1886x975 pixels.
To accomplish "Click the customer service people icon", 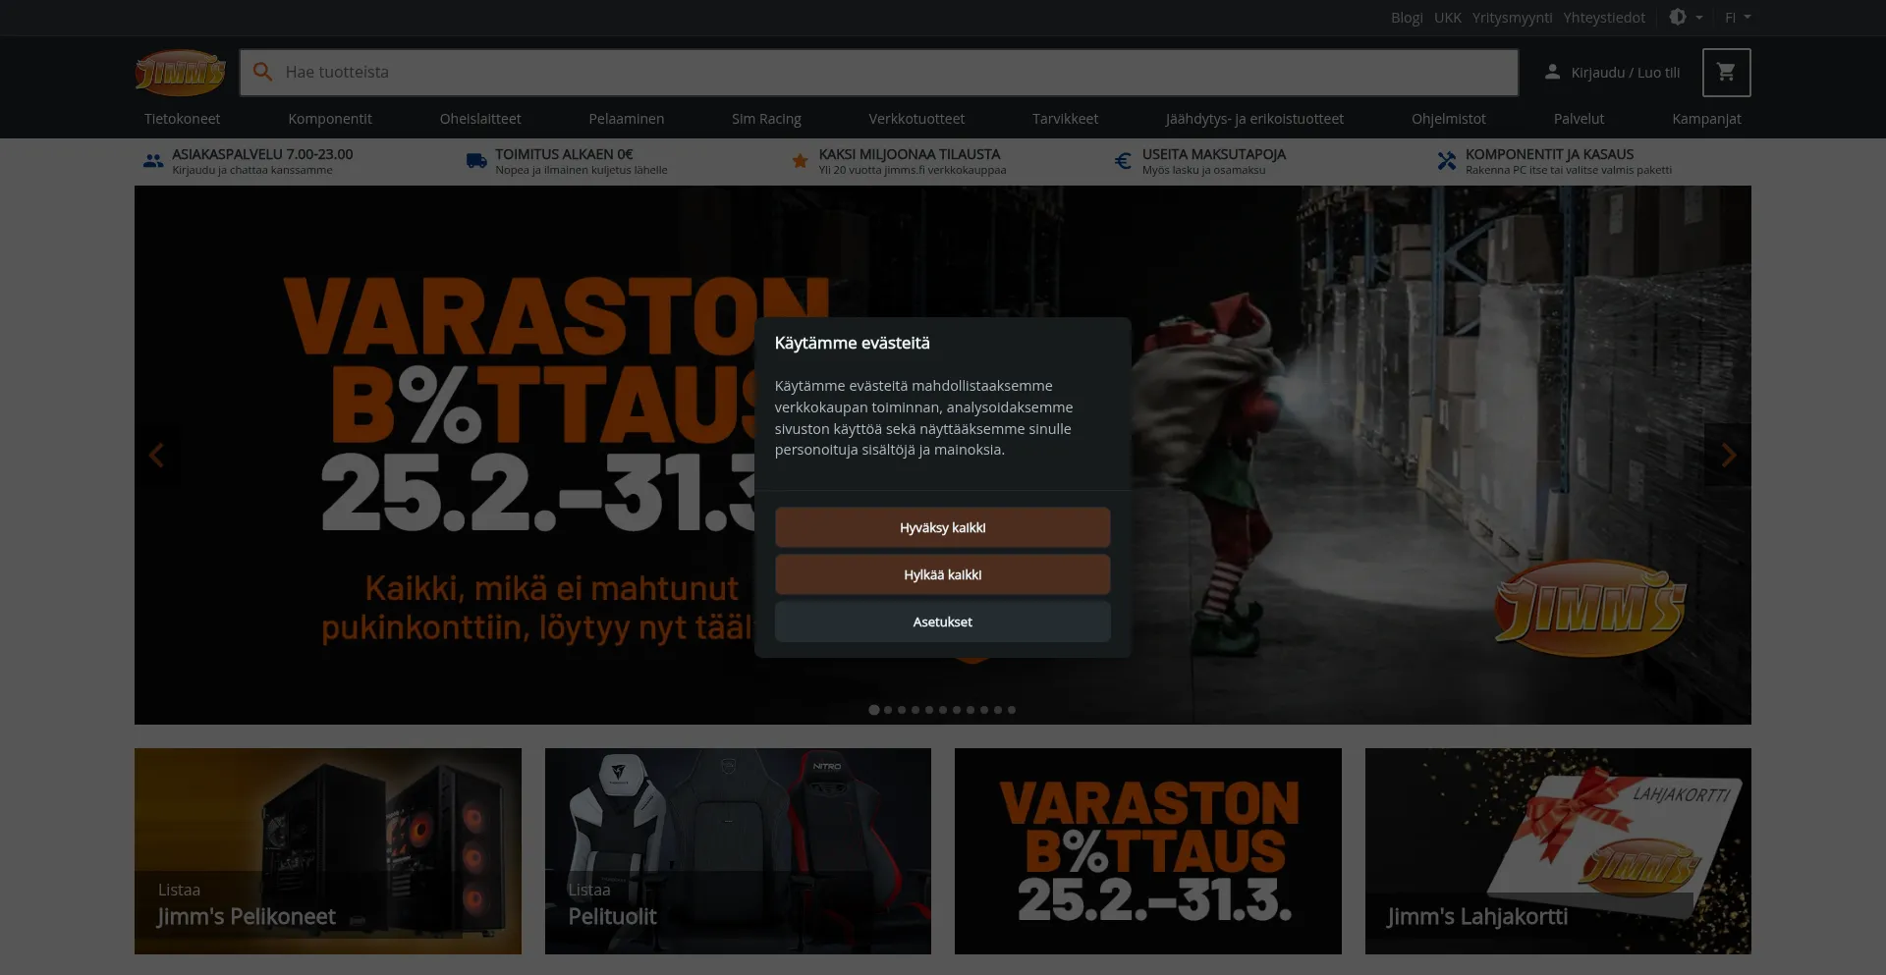I will (153, 161).
